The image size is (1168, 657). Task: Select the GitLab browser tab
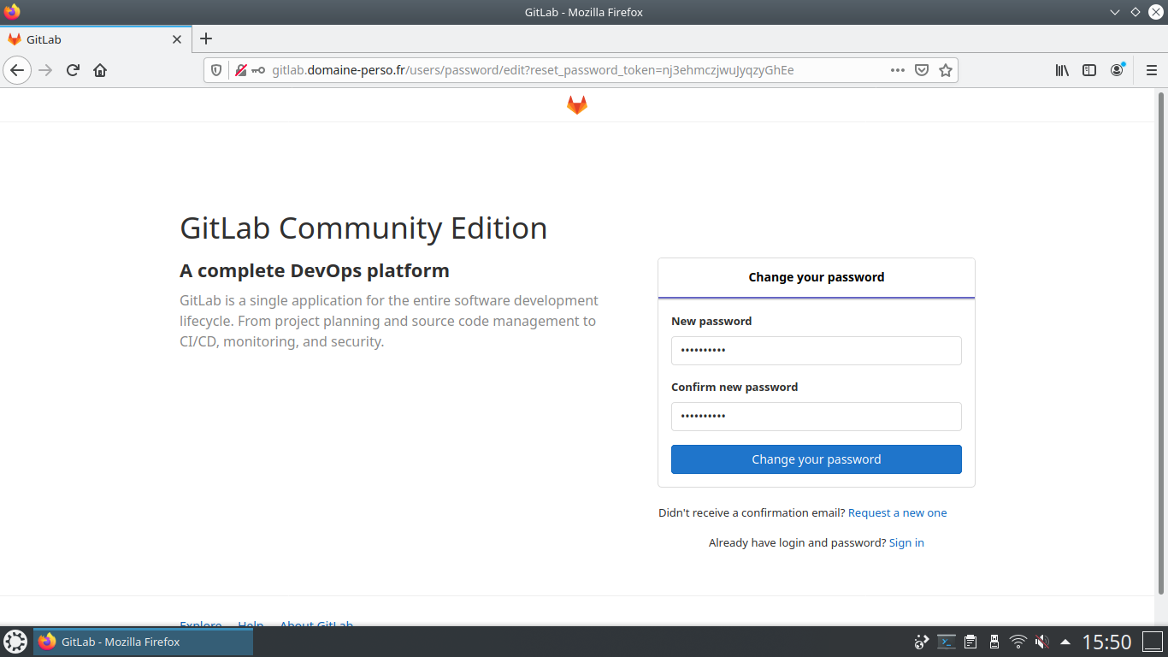[x=94, y=39]
